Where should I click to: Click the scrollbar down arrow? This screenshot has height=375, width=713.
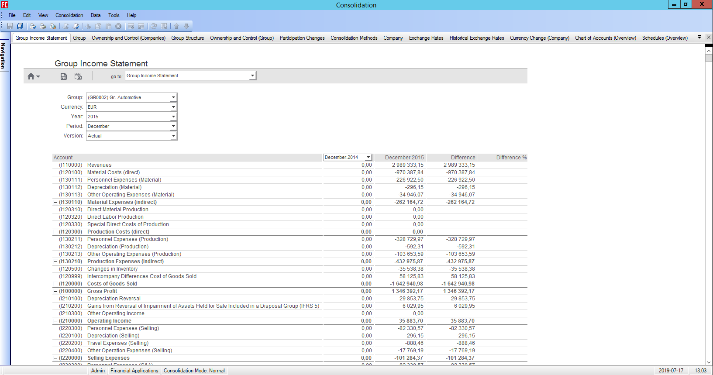pos(709,362)
